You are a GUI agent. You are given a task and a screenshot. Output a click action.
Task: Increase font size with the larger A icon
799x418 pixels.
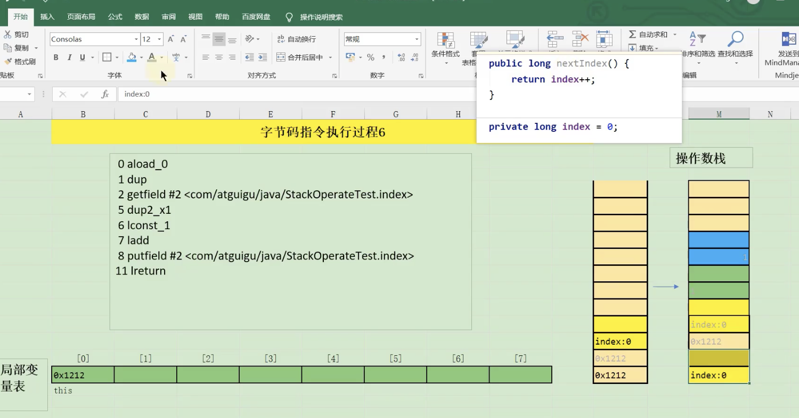[x=171, y=39]
